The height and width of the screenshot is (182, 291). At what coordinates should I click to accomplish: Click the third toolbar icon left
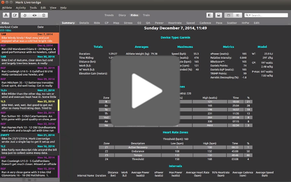[24, 15]
